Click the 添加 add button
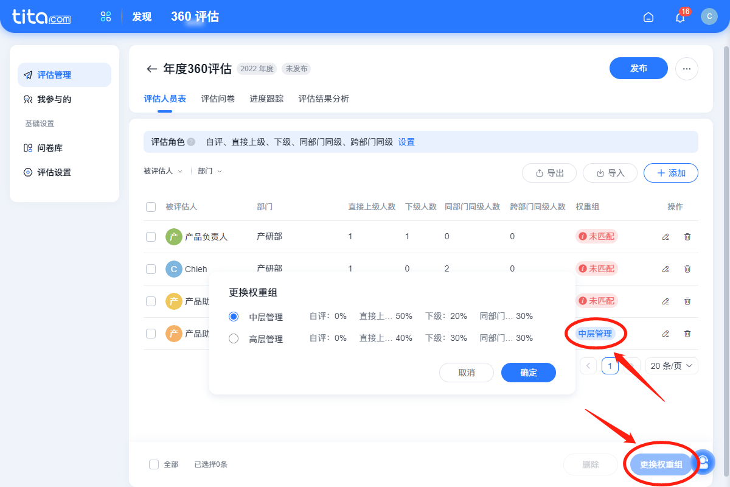This screenshot has height=487, width=730. (x=671, y=173)
